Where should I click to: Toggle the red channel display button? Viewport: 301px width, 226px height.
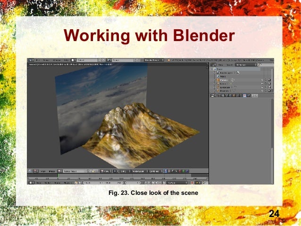pyautogui.click(x=180, y=171)
